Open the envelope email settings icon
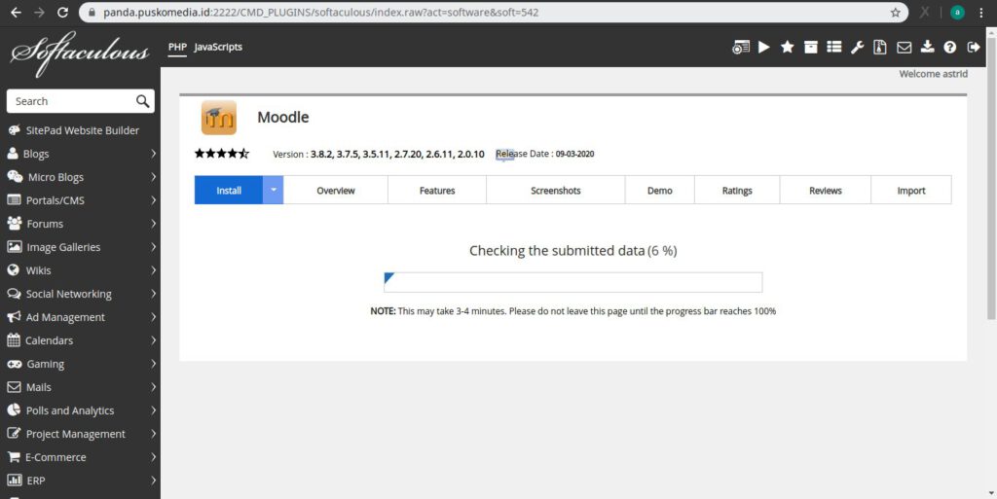The height and width of the screenshot is (499, 997). click(904, 47)
